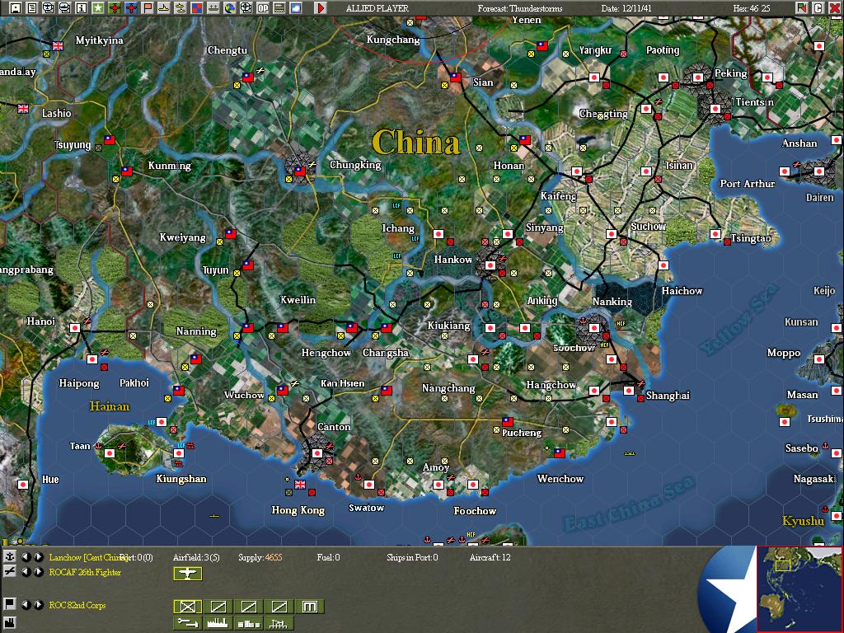Select the Japanese flag base at Canton

[x=317, y=453]
